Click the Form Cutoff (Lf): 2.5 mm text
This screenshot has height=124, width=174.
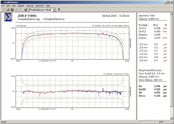(x=151, y=73)
